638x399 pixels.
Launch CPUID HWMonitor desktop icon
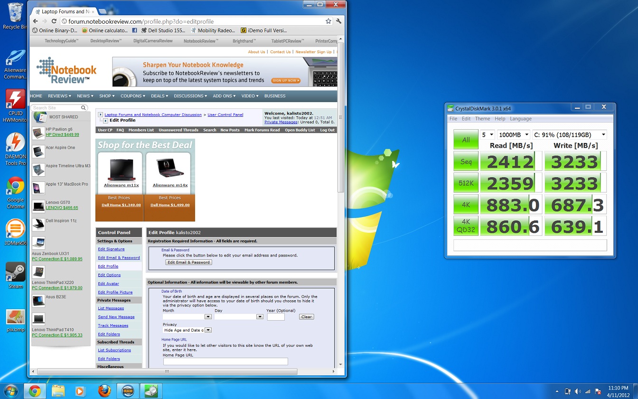coord(15,106)
